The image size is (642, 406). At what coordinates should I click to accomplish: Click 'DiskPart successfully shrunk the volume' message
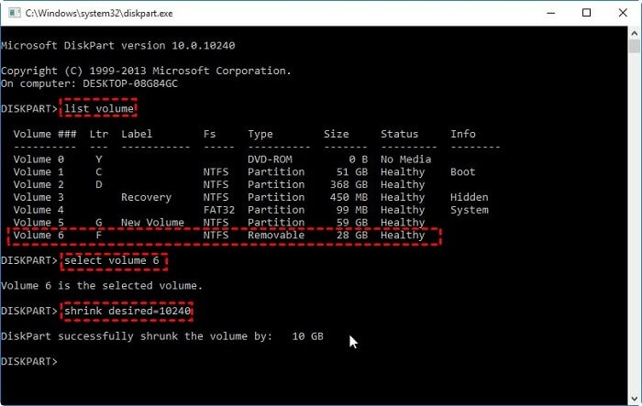(138, 336)
